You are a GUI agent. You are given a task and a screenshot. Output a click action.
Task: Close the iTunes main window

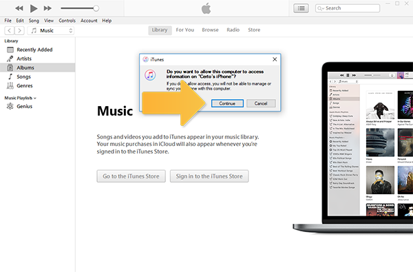pyautogui.click(x=407, y=3)
